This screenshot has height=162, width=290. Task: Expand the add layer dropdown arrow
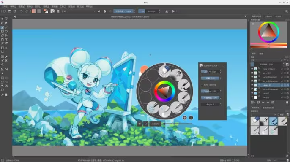point(254,102)
